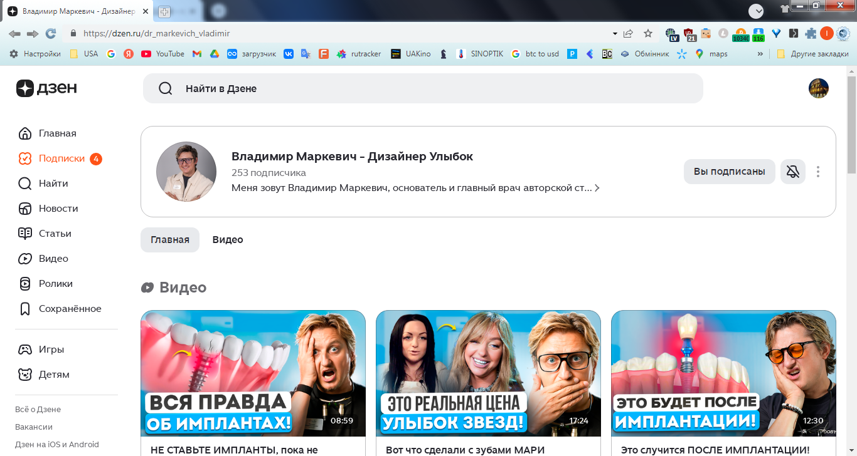This screenshot has height=456, width=857.
Task: Open the USA bookmarks folder
Action: 83,54
